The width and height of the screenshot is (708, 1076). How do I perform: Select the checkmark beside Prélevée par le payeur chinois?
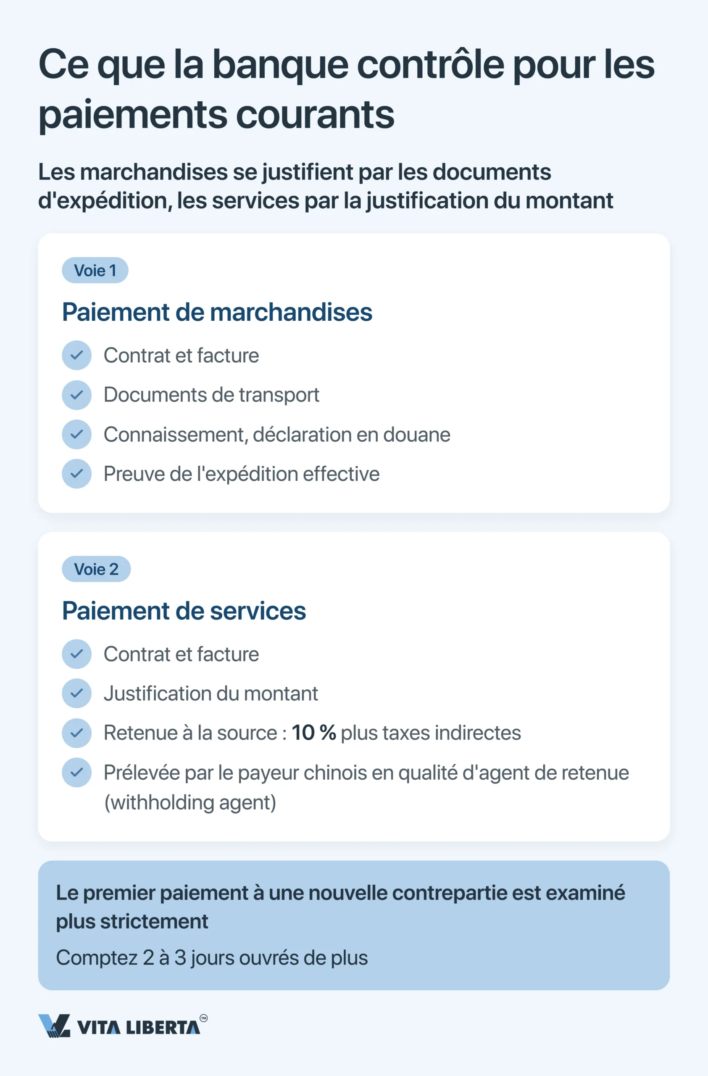77,772
